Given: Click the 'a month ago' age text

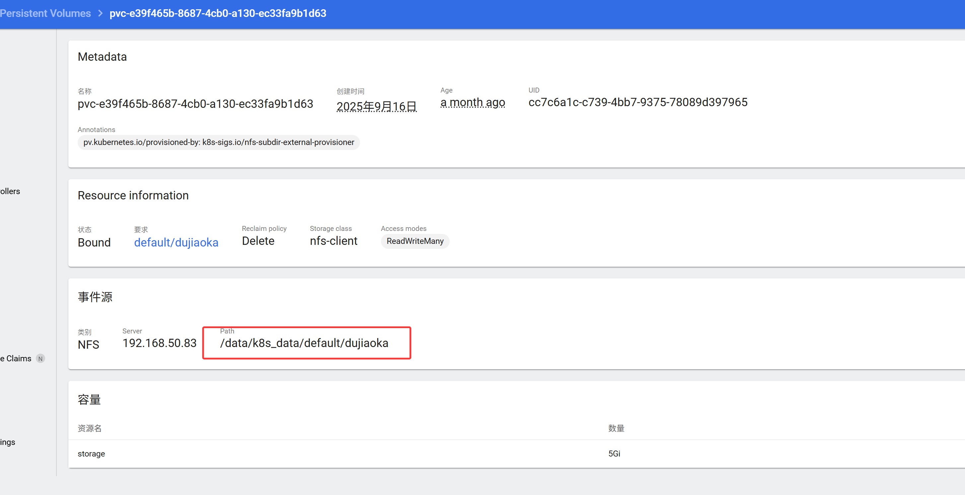Looking at the screenshot, I should (473, 102).
